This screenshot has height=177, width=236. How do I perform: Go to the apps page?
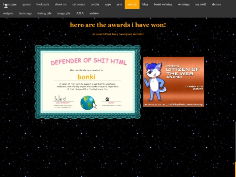(x=108, y=4)
